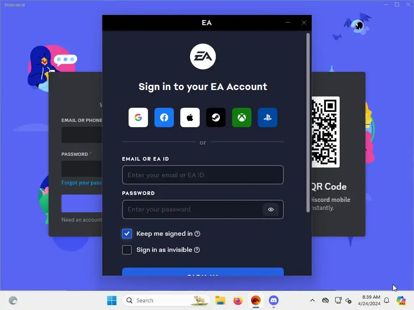Focus Discord's Password field
414x310 pixels.
[x=82, y=169]
